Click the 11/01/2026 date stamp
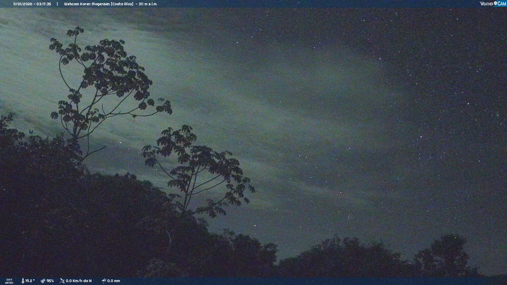 pos(23,4)
